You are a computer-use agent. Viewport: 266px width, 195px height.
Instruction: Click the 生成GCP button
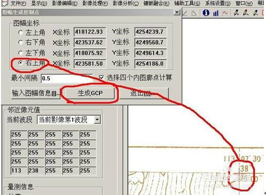[x=90, y=93]
